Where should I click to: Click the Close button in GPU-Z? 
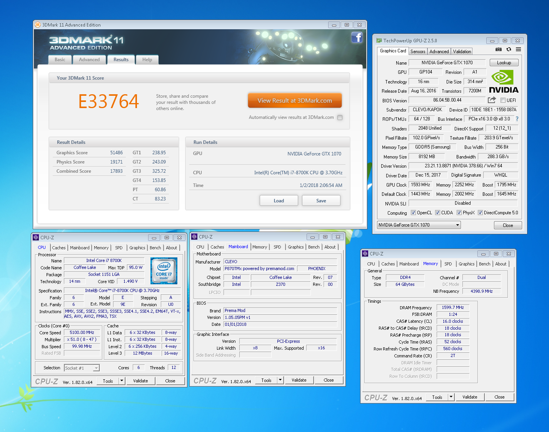point(508,225)
